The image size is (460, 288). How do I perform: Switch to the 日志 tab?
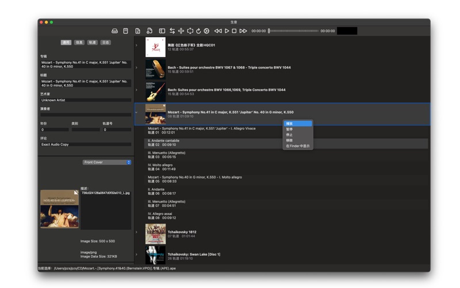[x=105, y=43]
